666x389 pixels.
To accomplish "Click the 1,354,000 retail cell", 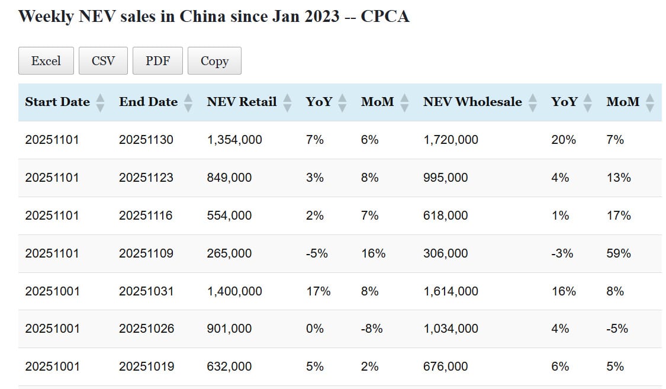I will (234, 140).
